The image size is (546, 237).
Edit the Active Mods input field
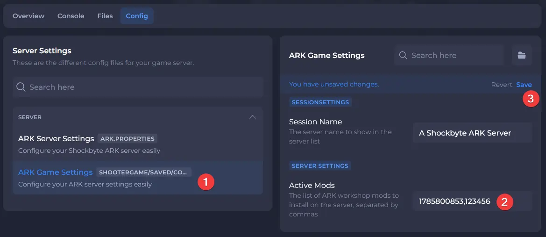(473, 201)
